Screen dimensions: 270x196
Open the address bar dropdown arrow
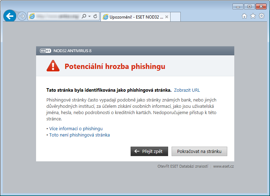[89, 16]
